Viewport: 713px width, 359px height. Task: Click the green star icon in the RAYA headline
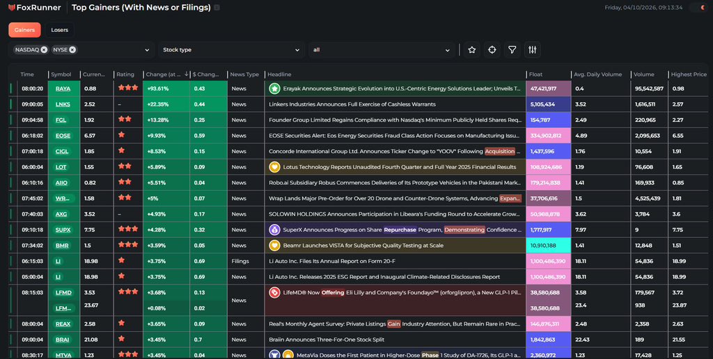pyautogui.click(x=274, y=88)
